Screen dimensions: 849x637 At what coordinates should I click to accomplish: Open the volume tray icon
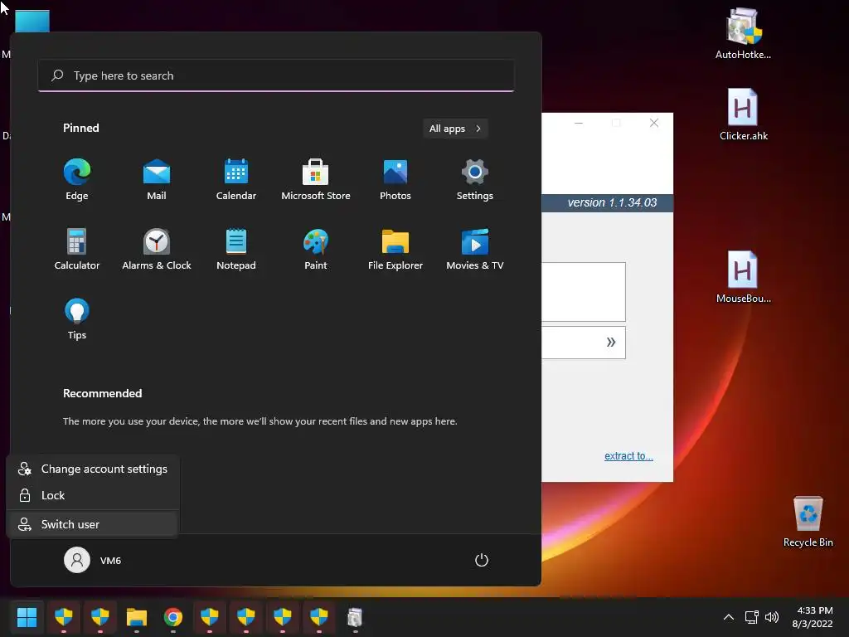[772, 617]
